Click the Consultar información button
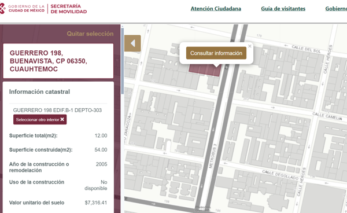The width and height of the screenshot is (347, 213). (x=216, y=53)
